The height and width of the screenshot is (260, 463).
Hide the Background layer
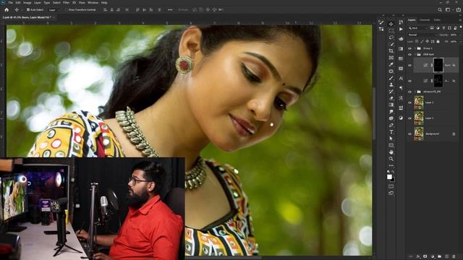409,134
